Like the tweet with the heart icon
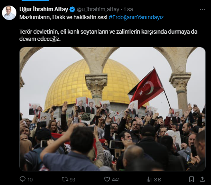 point(107,179)
